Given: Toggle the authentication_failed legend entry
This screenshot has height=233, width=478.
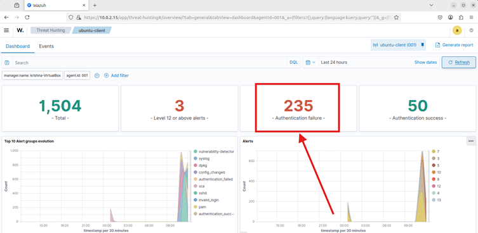Looking at the screenshot, I should coord(213,179).
